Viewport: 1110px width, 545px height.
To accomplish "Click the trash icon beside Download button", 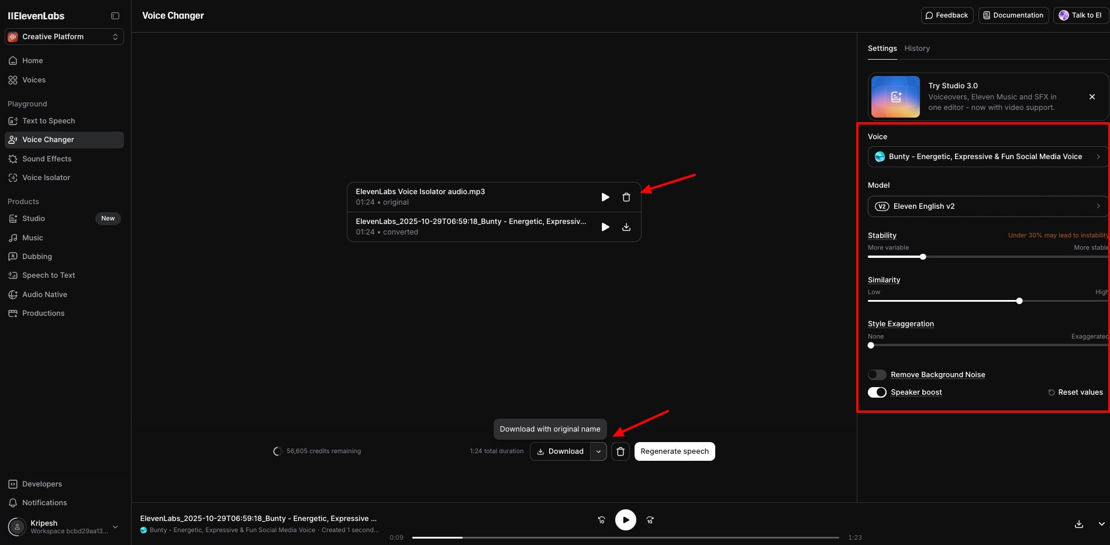I will click(621, 451).
